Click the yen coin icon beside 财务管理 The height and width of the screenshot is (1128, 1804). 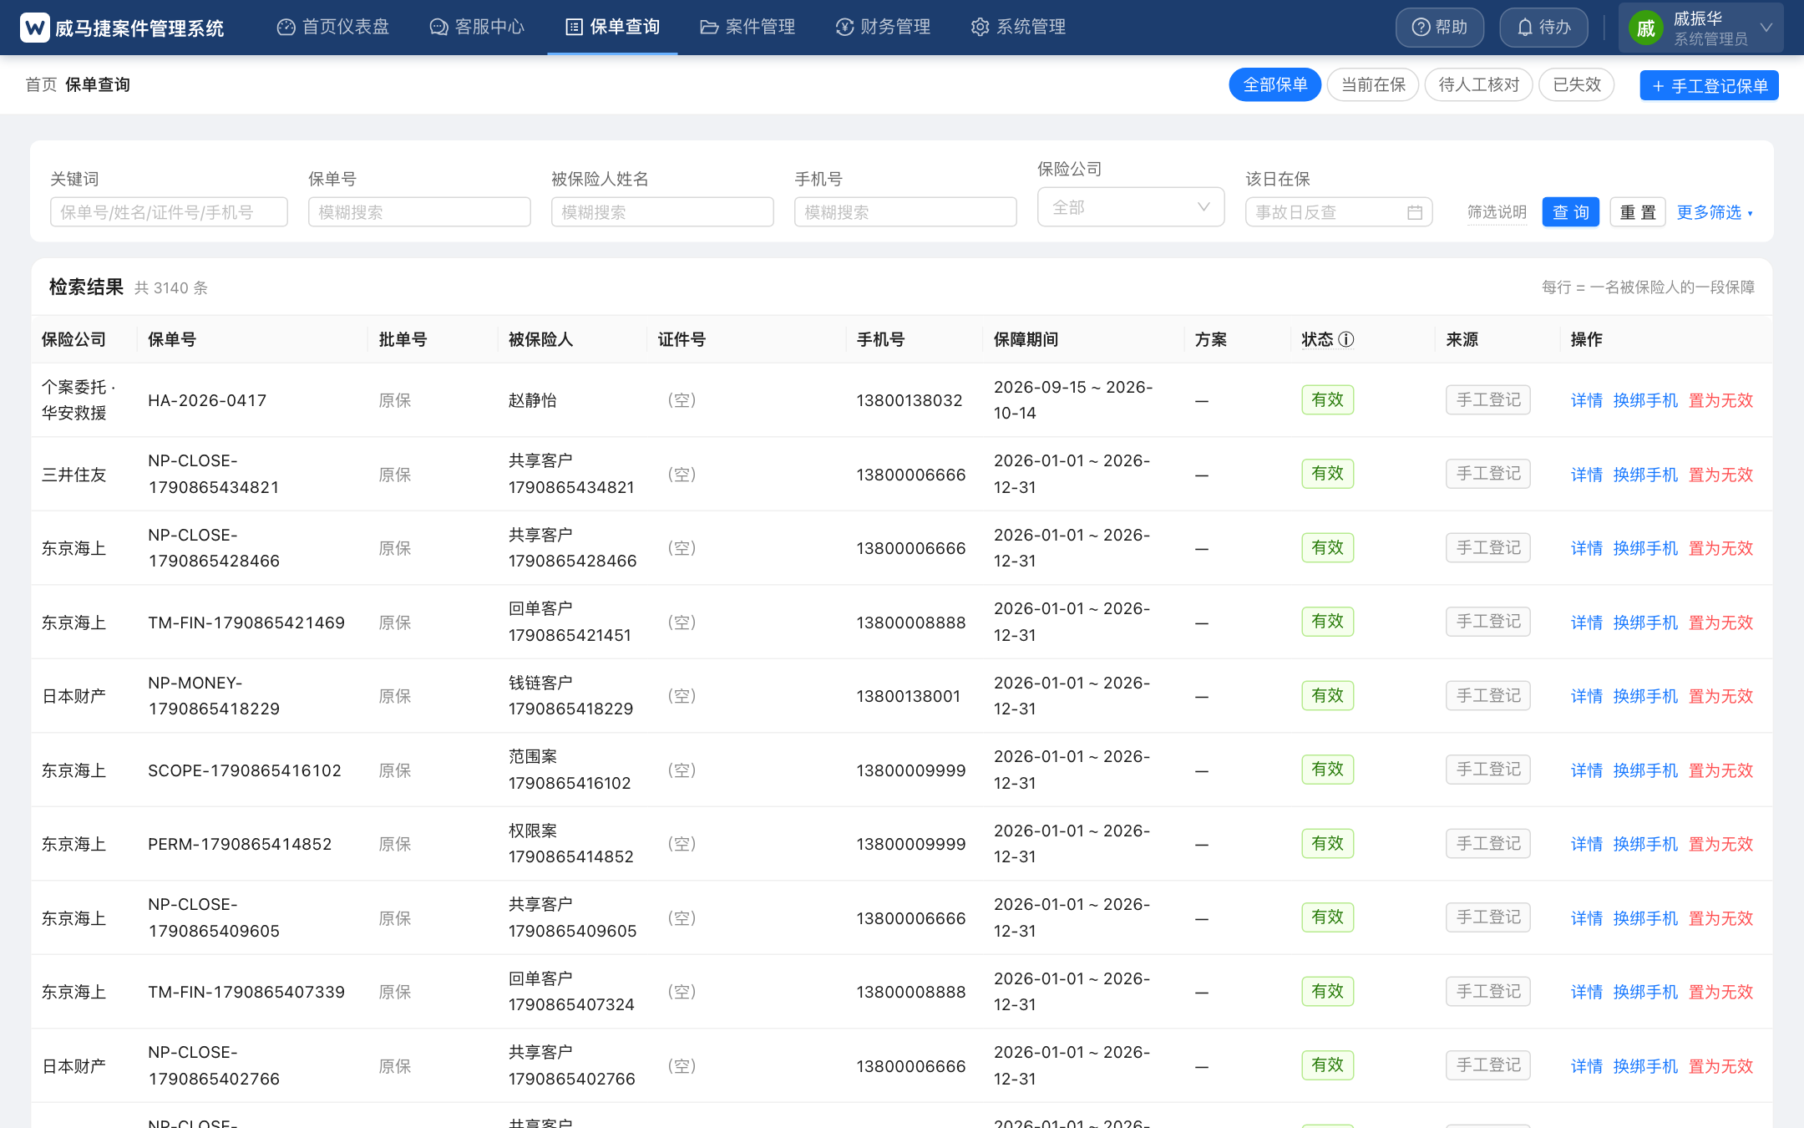pyautogui.click(x=844, y=28)
